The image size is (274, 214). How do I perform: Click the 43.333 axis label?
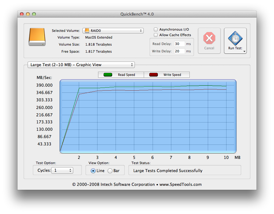[x=44, y=144]
